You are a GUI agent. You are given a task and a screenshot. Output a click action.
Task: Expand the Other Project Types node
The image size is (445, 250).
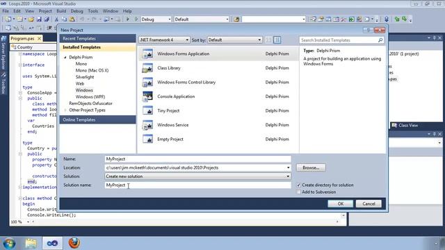point(65,110)
